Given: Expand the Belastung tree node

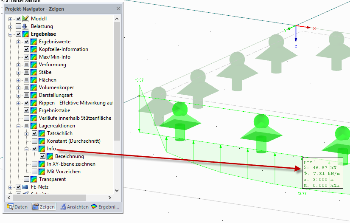Looking at the screenshot, I should click(x=10, y=27).
